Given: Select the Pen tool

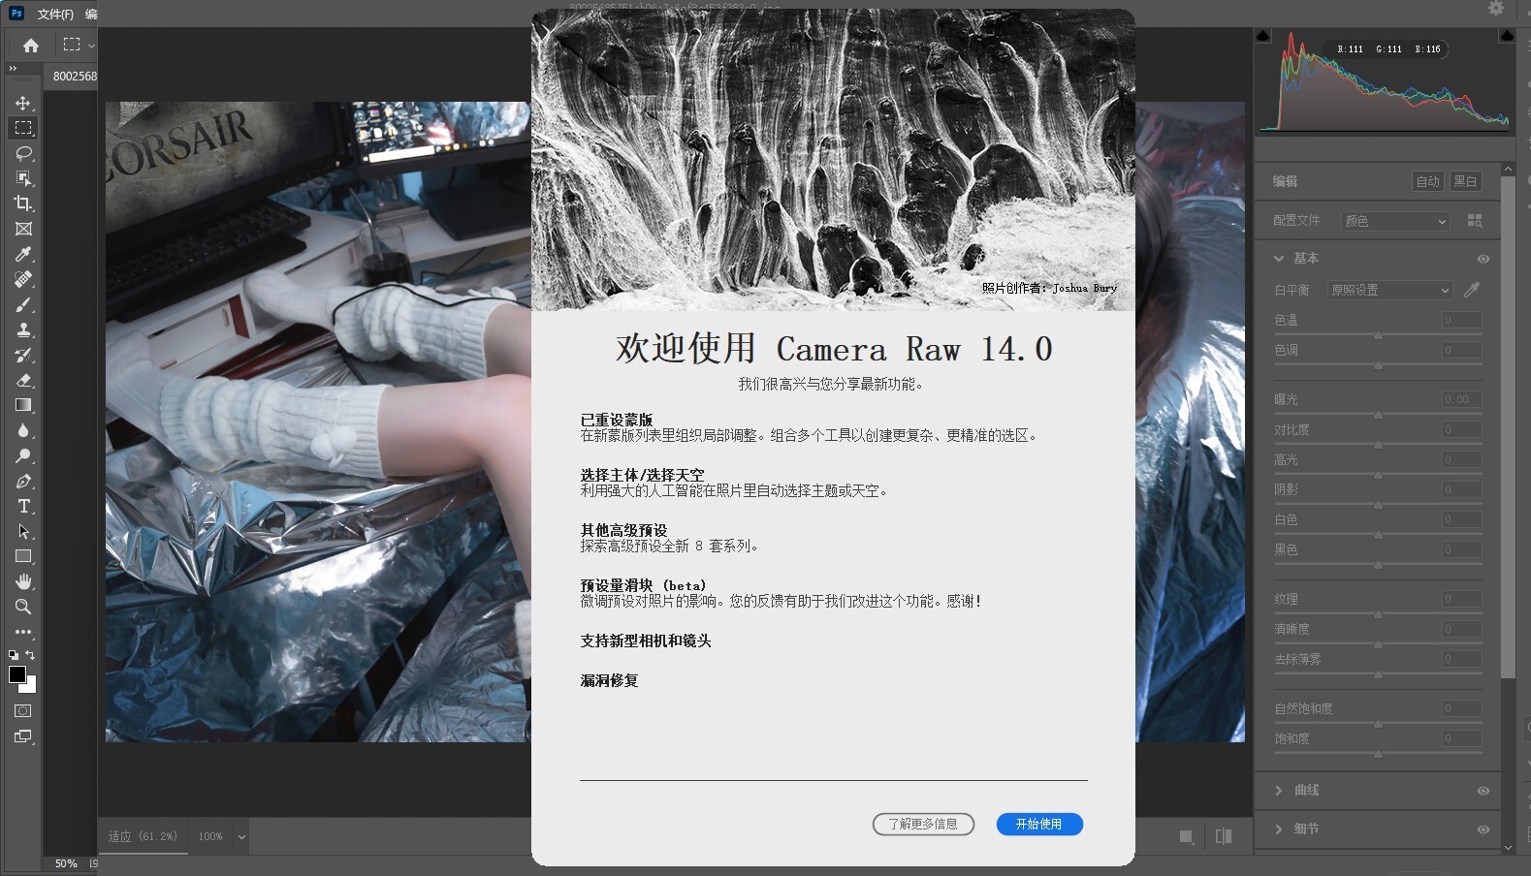Looking at the screenshot, I should tap(23, 481).
